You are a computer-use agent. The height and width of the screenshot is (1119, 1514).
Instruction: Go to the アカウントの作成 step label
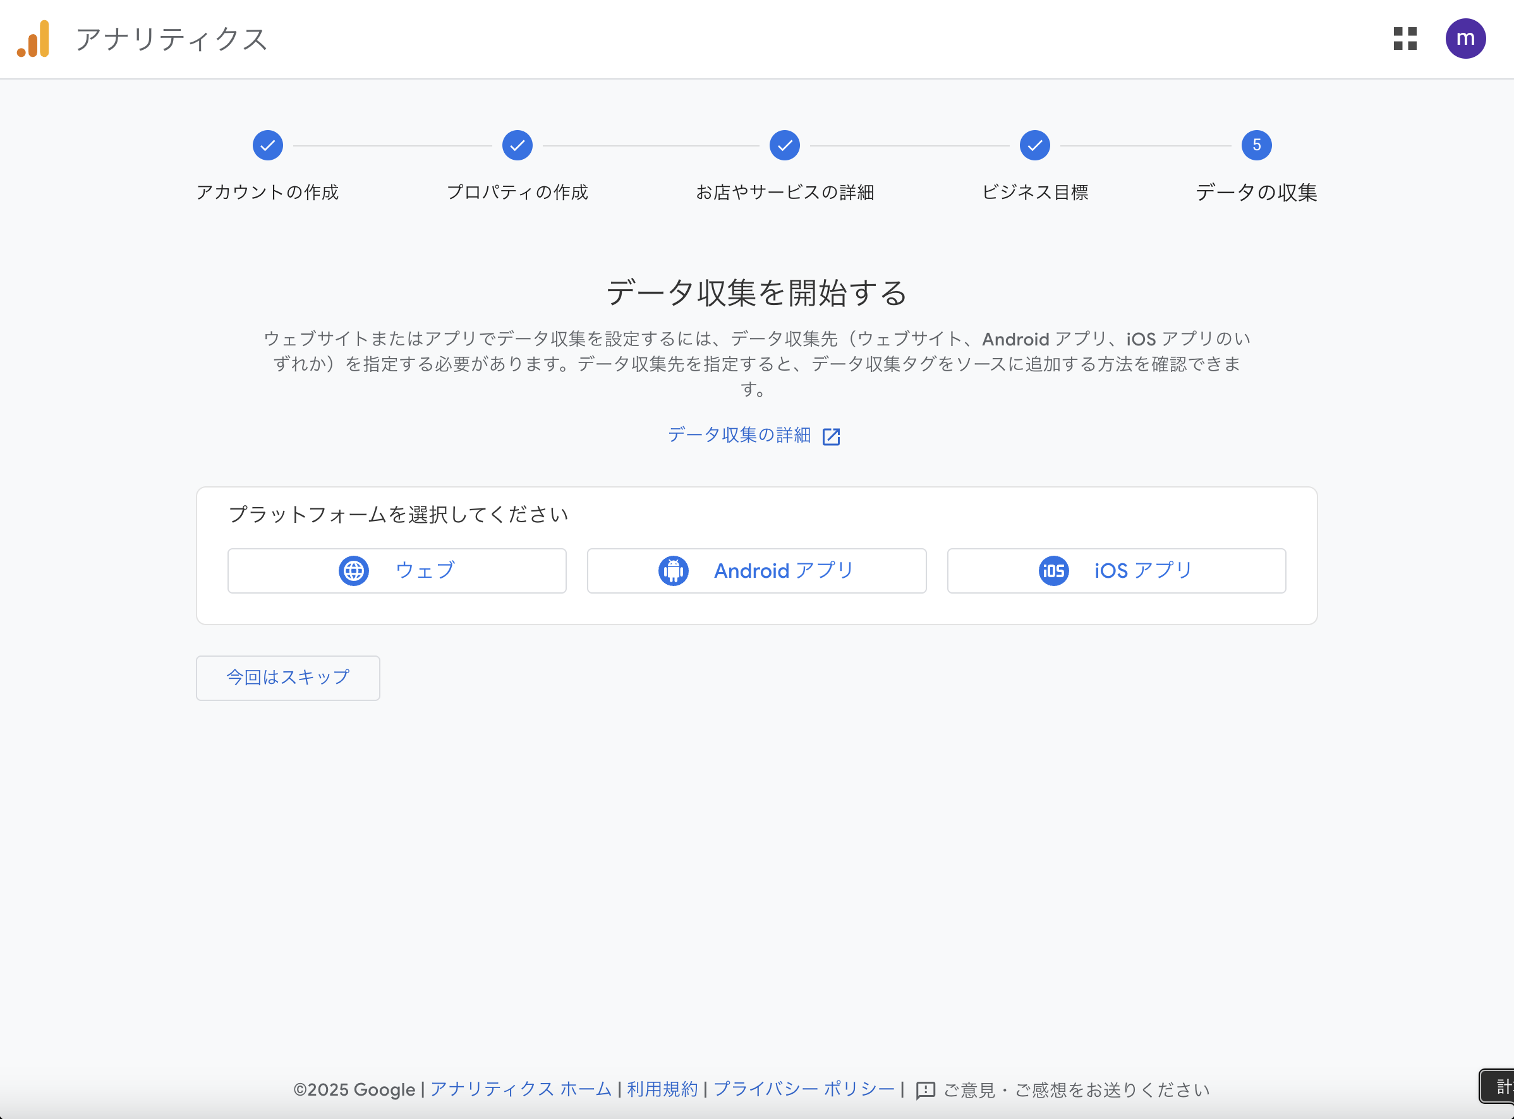[268, 193]
